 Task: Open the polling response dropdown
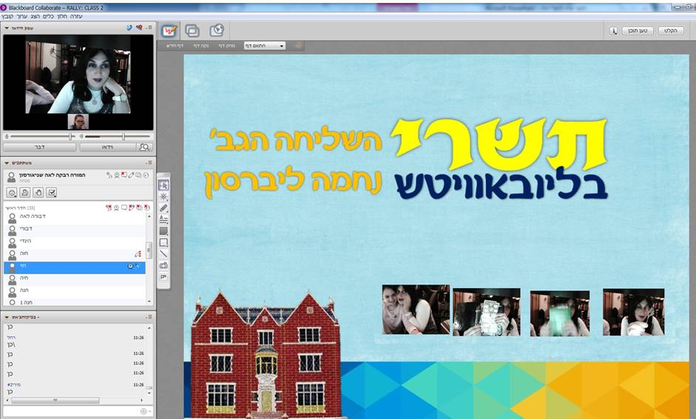pyautogui.click(x=52, y=192)
